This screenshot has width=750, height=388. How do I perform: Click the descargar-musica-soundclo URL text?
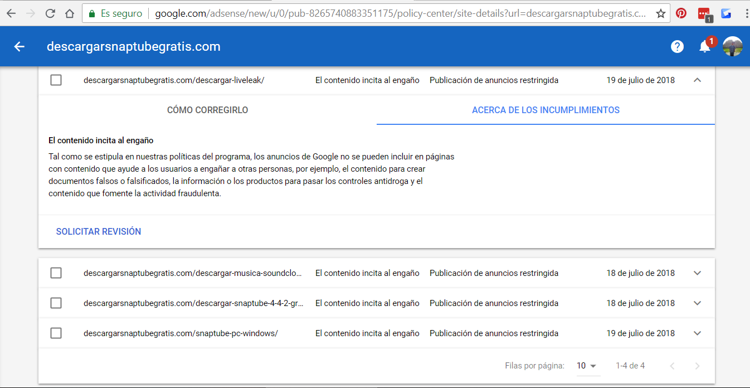click(193, 273)
